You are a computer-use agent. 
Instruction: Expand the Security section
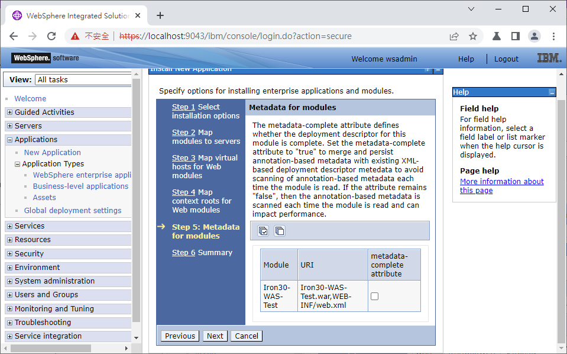[x=10, y=254]
